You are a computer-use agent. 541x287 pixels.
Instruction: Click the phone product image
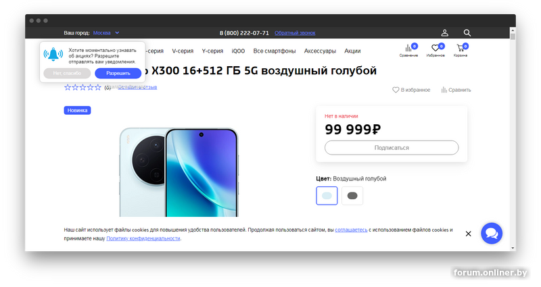pos(179,172)
